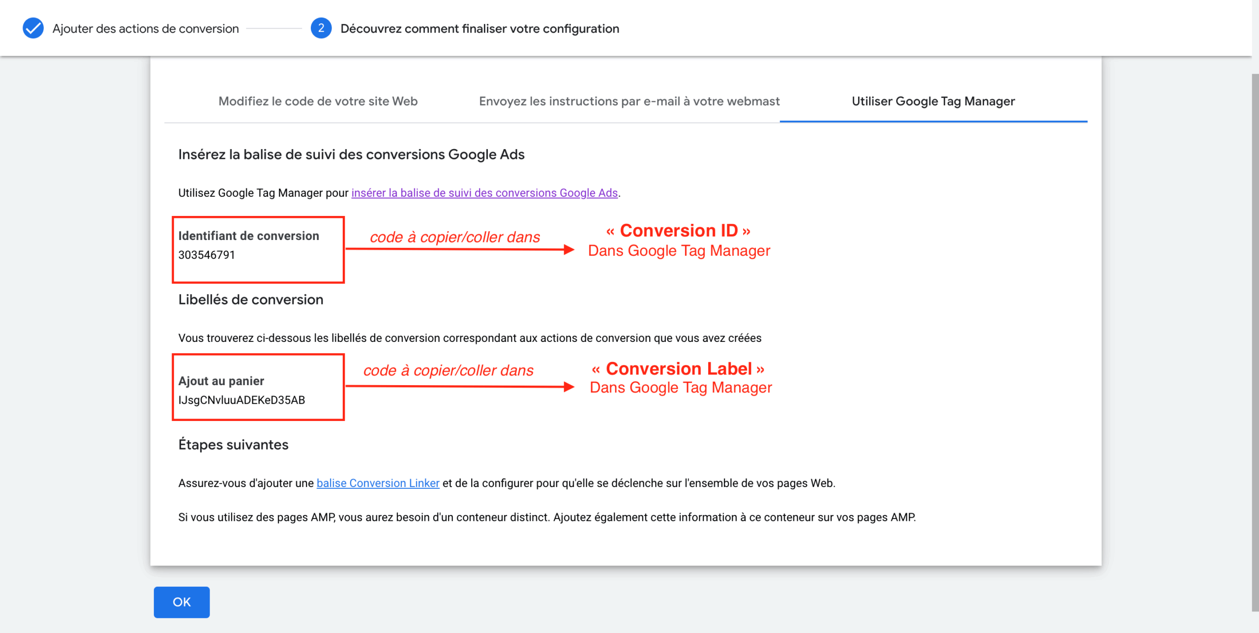The height and width of the screenshot is (633, 1259).
Task: Open 'insérer la balise de suivi' link
Action: pyautogui.click(x=484, y=193)
